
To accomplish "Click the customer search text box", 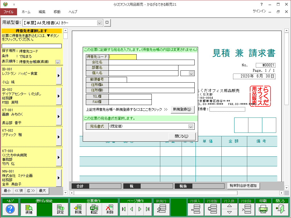I will pos(32,46).
